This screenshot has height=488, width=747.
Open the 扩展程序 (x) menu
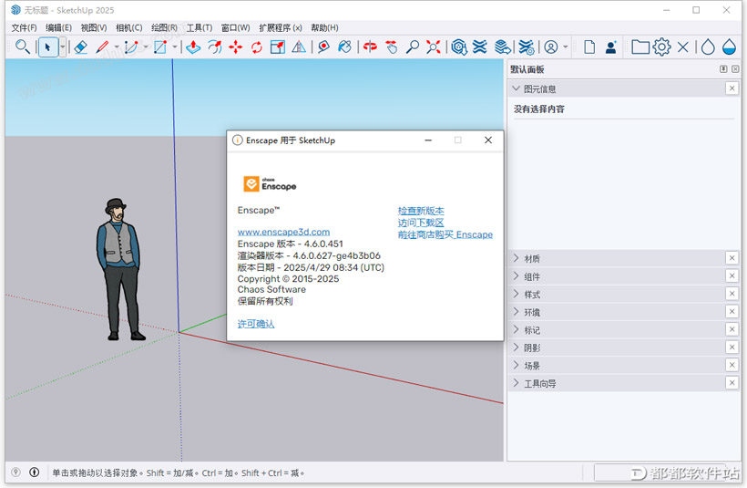click(x=281, y=27)
